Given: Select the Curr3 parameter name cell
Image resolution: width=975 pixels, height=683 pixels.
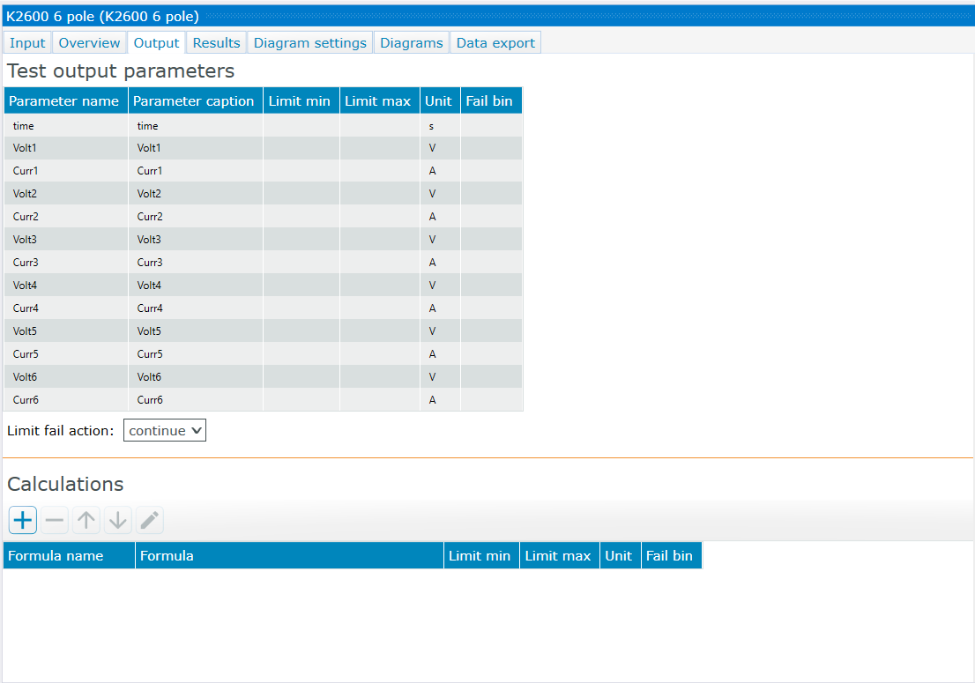Looking at the screenshot, I should point(66,263).
